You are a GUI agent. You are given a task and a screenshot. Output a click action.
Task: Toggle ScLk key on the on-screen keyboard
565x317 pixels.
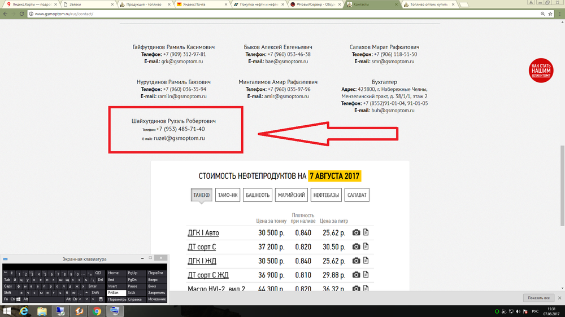[x=132, y=293]
